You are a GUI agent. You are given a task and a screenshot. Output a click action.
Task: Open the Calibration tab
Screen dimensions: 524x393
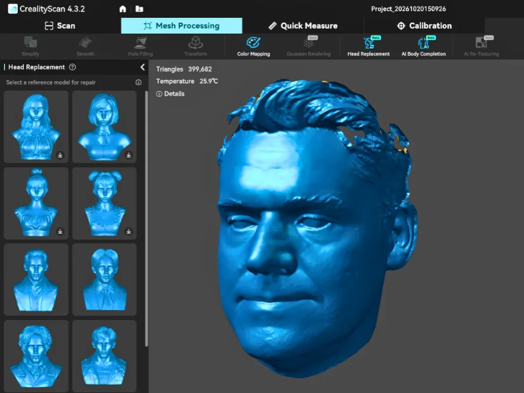[424, 26]
